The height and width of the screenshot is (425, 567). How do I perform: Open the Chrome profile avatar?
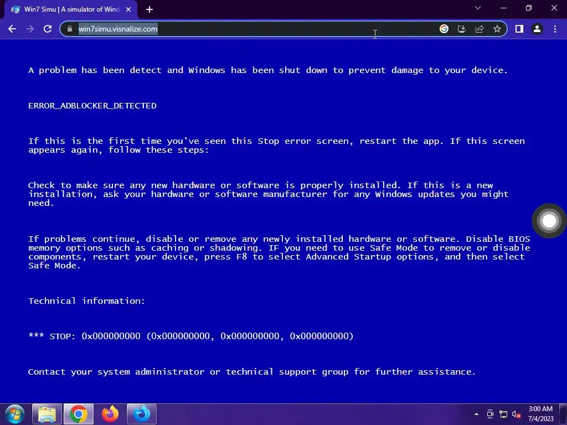coord(537,29)
